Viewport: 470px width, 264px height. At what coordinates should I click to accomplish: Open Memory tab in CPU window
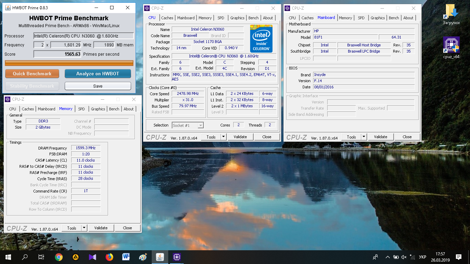[205, 18]
